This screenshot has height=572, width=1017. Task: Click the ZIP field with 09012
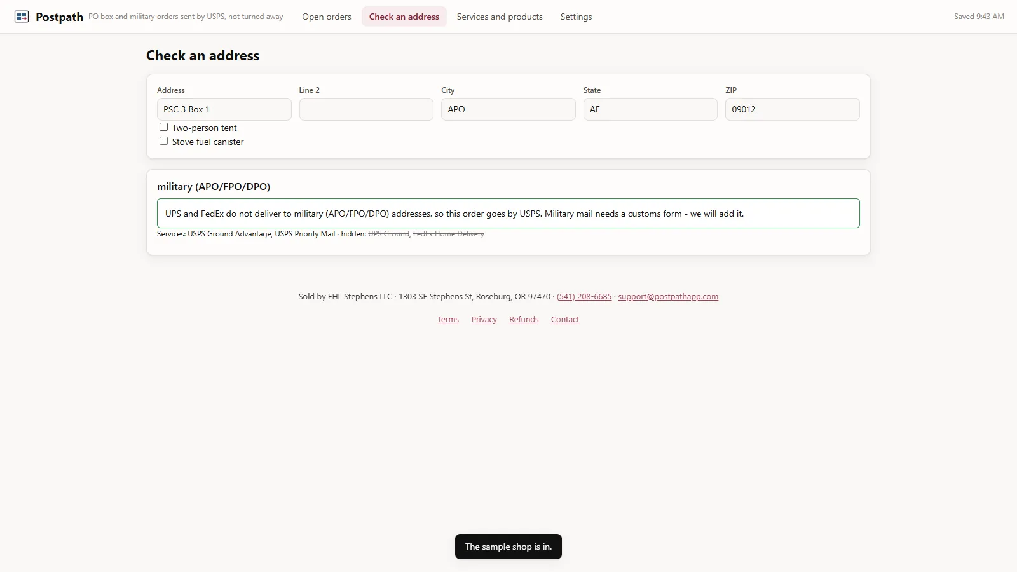792,109
